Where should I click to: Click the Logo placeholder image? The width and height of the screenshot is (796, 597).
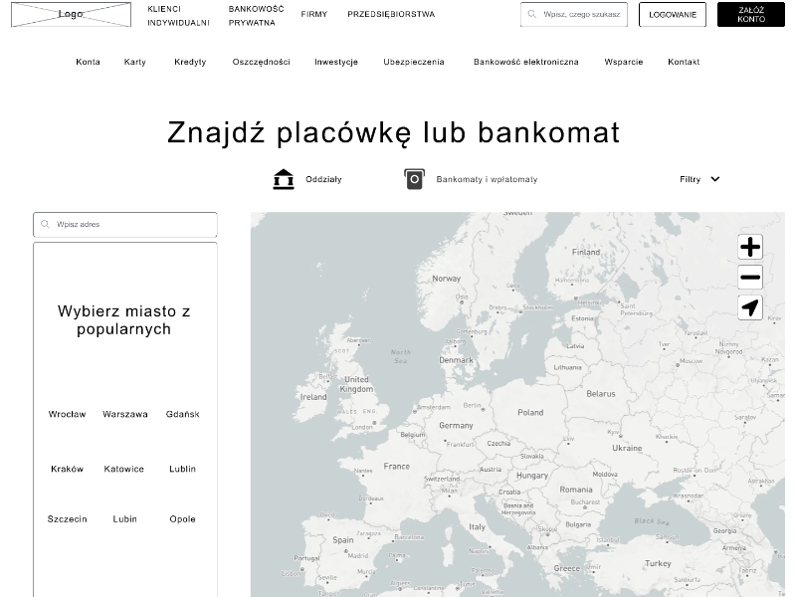coord(71,14)
